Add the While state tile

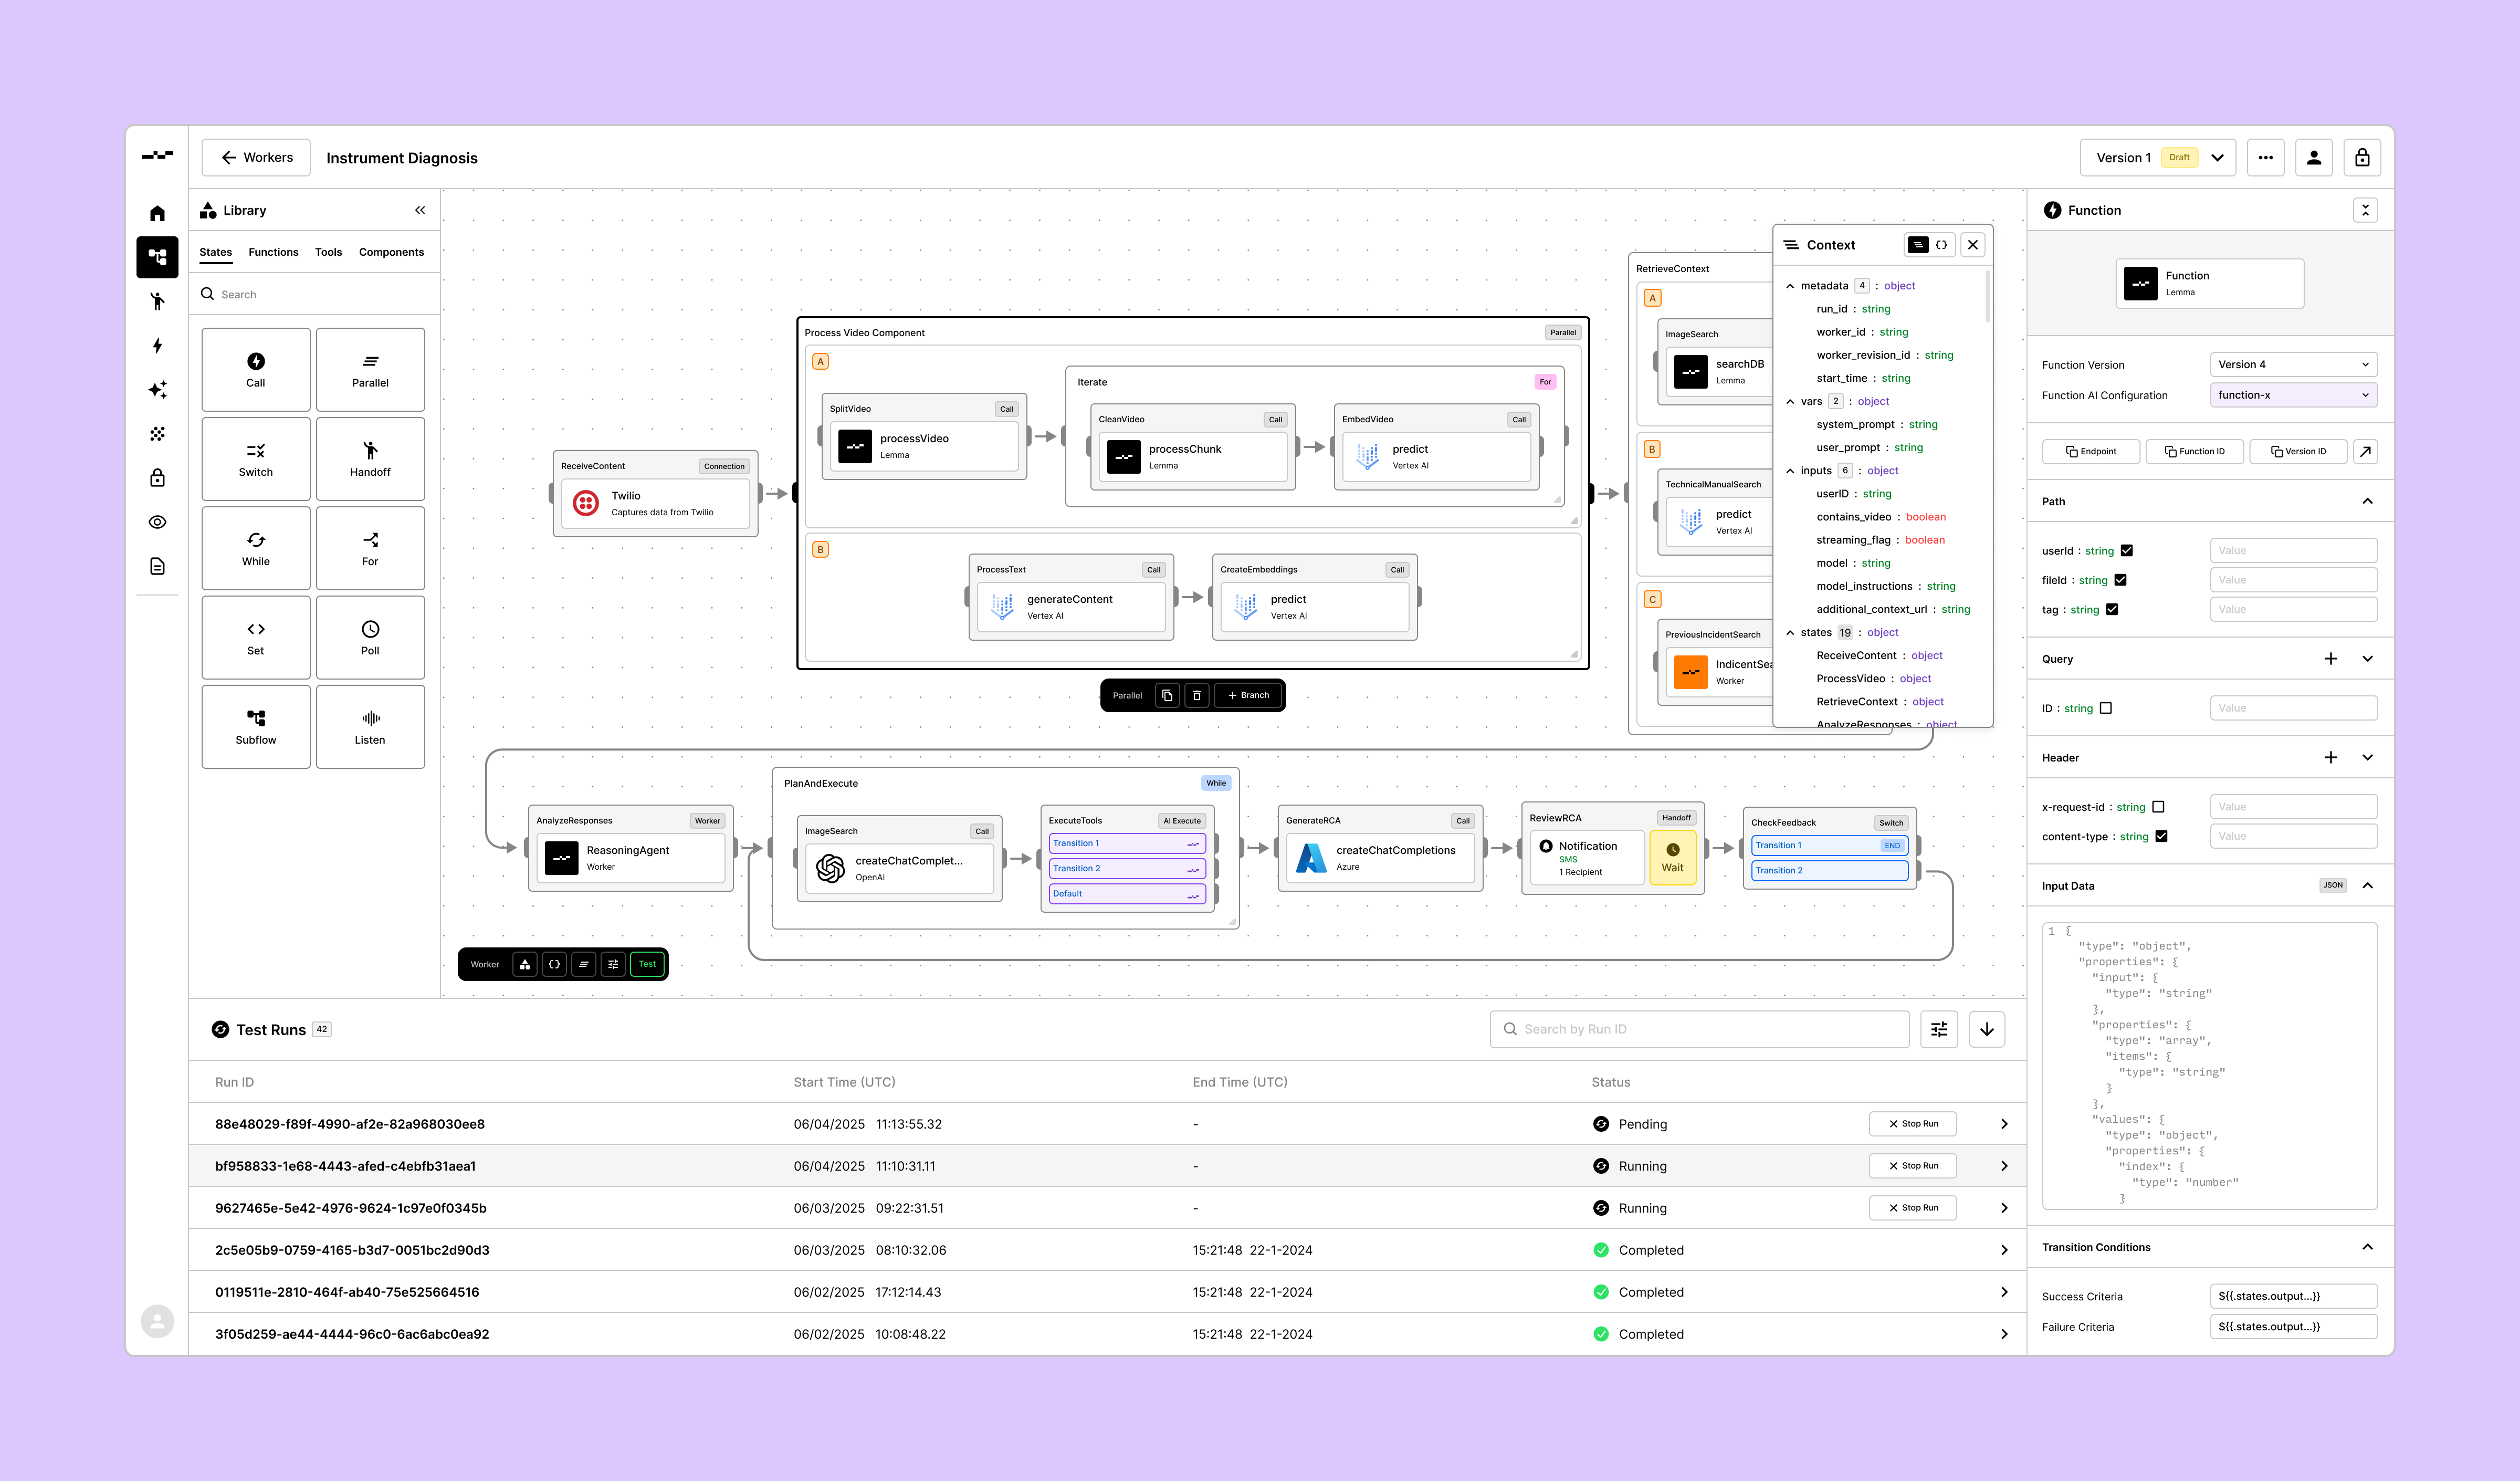click(x=256, y=548)
